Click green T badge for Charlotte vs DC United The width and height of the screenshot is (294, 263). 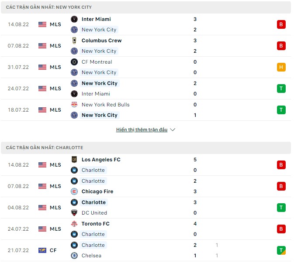(x=281, y=208)
